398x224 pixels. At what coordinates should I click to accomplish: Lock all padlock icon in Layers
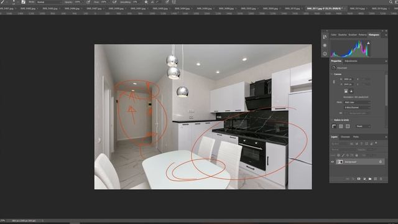(356, 155)
